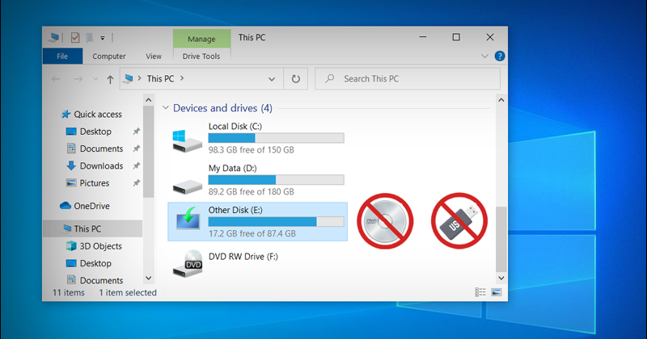Screen dimensions: 647x339
Task: Click the Properties checkmark icon in quick toolbar
Action: tap(75, 37)
